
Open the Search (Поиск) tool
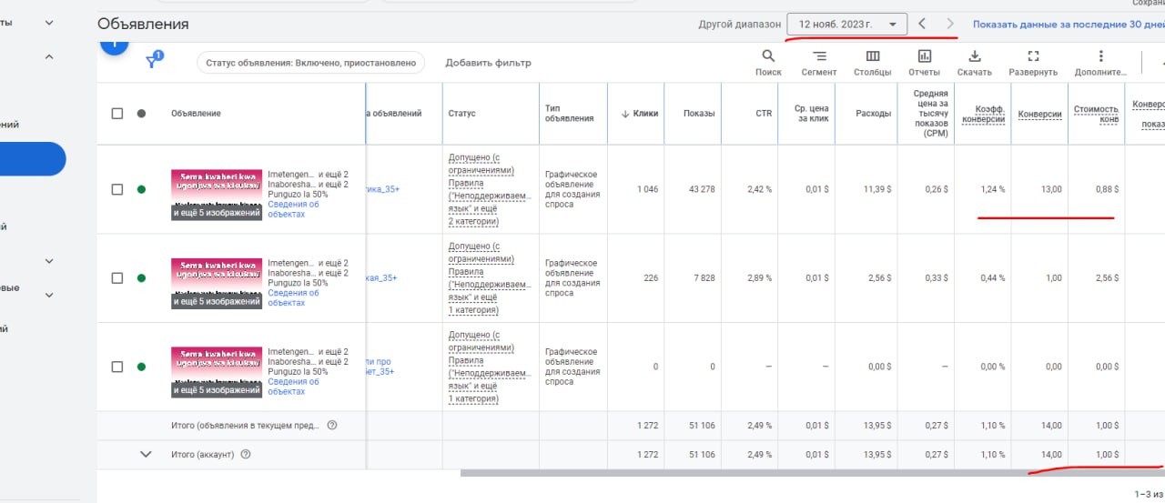coord(768,63)
